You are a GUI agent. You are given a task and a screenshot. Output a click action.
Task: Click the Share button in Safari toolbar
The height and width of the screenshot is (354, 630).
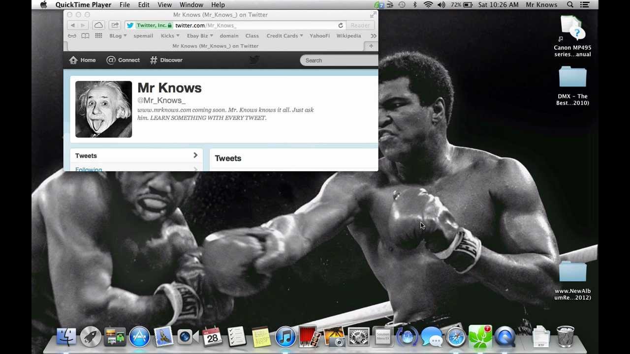click(115, 25)
